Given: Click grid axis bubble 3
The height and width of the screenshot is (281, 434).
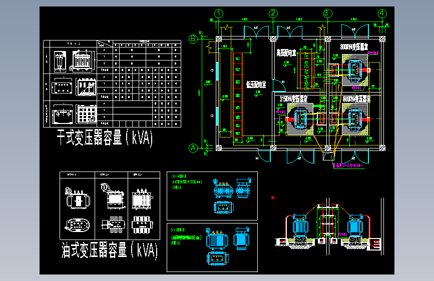Looking at the screenshot, I should (x=328, y=13).
